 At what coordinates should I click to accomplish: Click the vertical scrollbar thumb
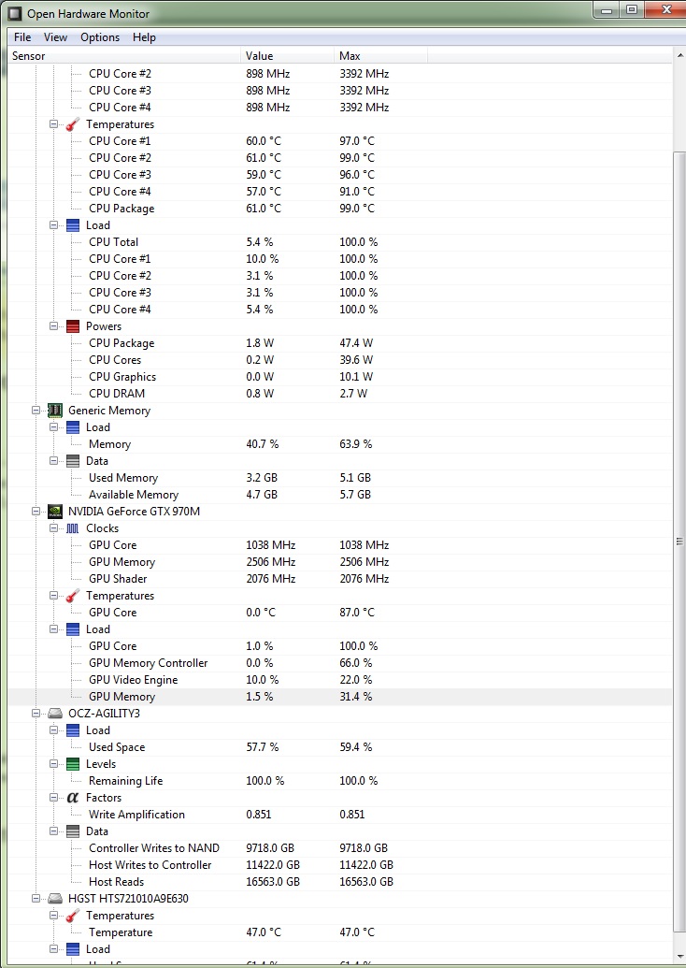[x=679, y=541]
